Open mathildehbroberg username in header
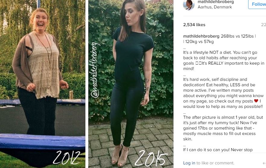Screen dimensions: 266x168 coord(216,2)
